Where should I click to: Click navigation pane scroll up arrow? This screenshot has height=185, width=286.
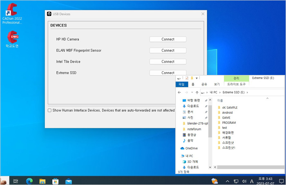pos(210,100)
